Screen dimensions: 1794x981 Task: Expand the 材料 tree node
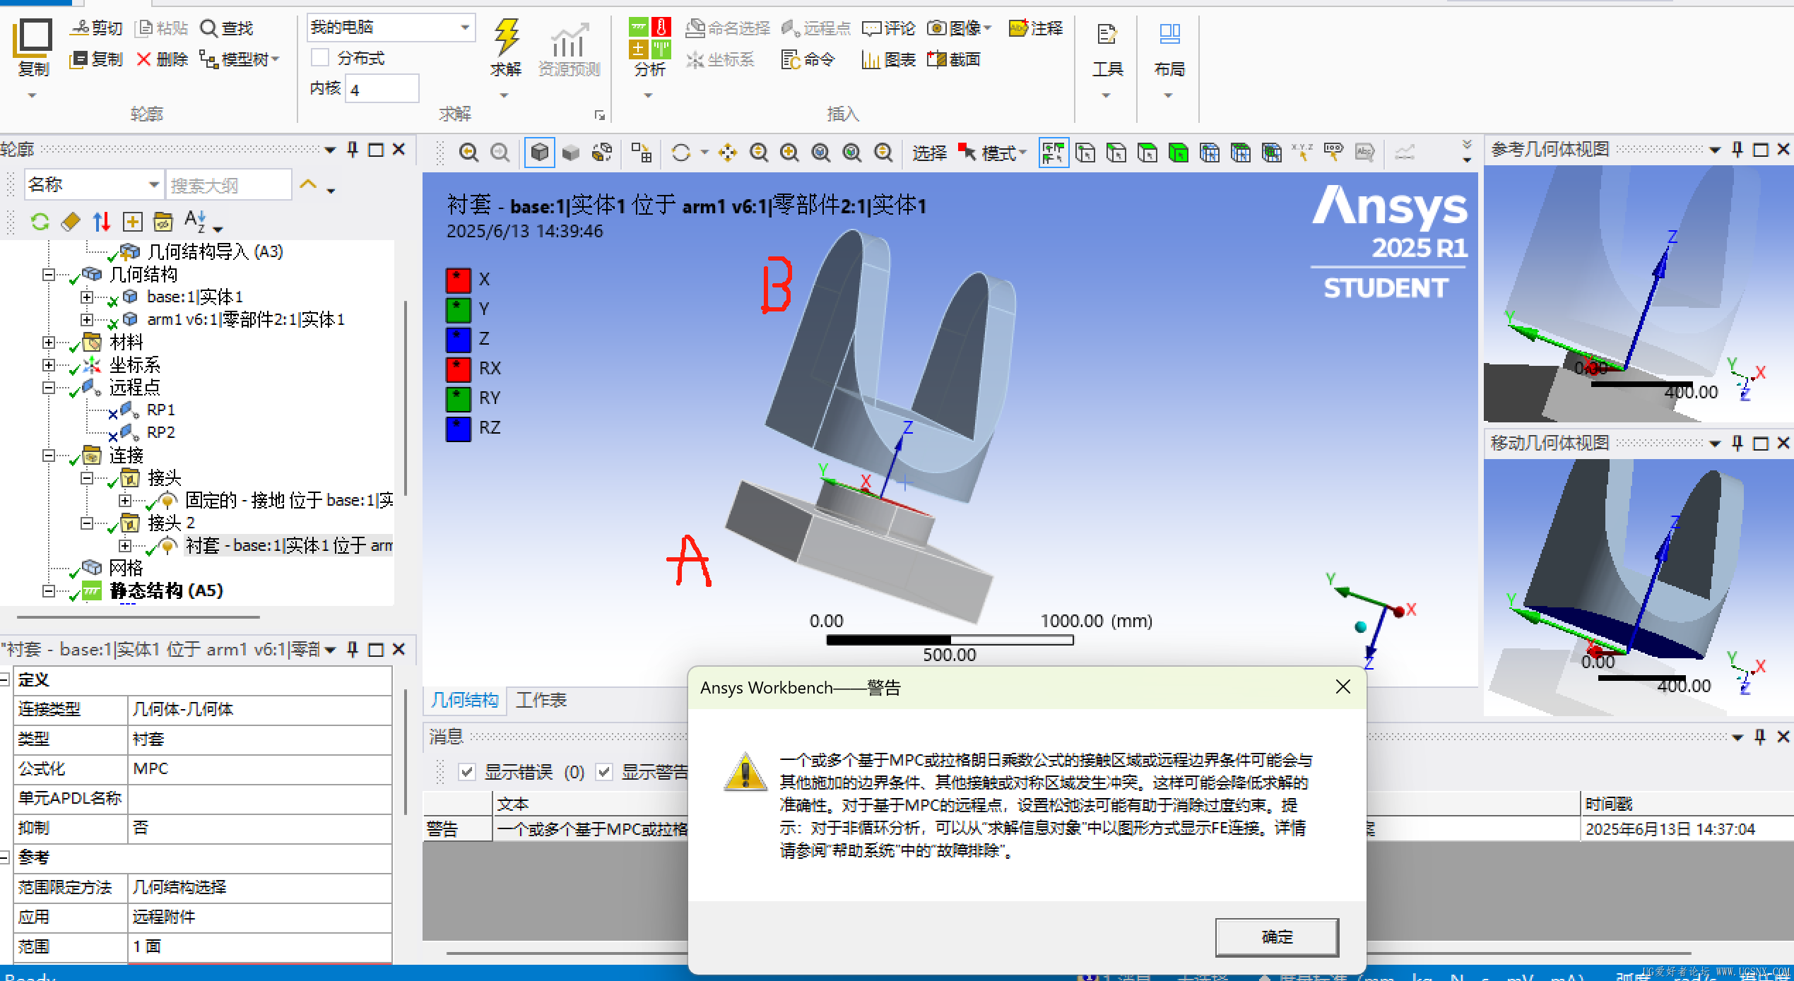click(x=49, y=343)
